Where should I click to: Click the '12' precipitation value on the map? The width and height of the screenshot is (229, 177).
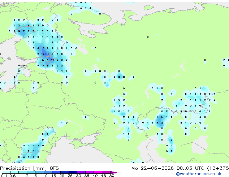click(x=43, y=54)
